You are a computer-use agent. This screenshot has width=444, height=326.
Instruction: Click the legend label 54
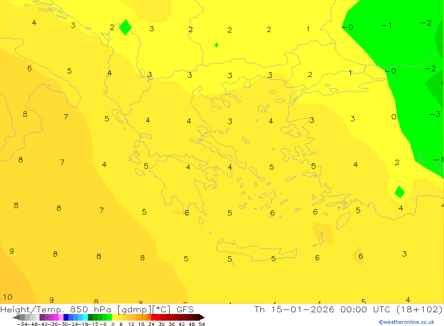(202, 324)
